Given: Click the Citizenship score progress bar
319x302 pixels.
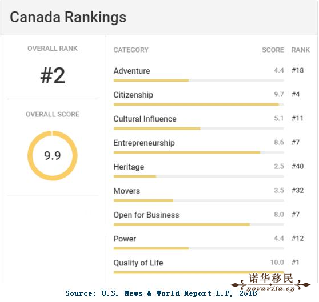Looking at the screenshot, I should pos(198,104).
